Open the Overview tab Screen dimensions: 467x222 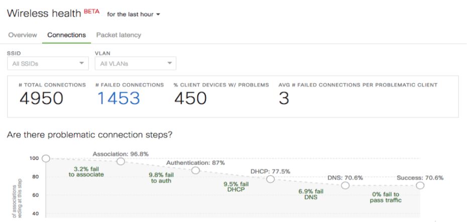pyautogui.click(x=22, y=35)
